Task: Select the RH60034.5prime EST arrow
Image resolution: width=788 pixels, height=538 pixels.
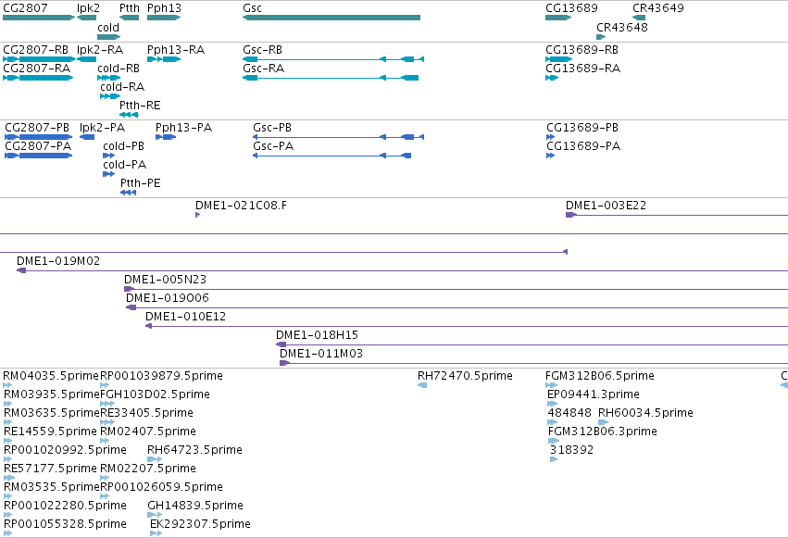Action: (603, 422)
